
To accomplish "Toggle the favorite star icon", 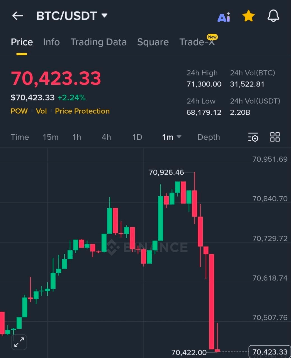I will point(248,16).
